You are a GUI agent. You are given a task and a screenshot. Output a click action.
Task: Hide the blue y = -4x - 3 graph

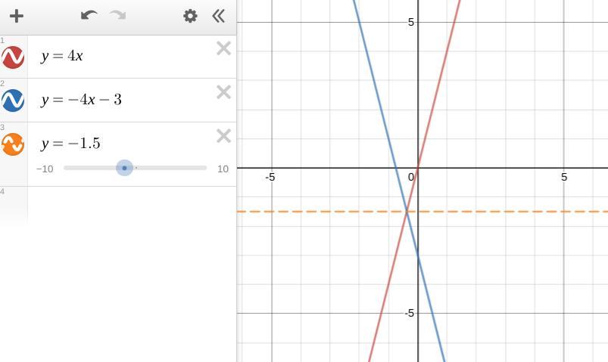point(13,101)
